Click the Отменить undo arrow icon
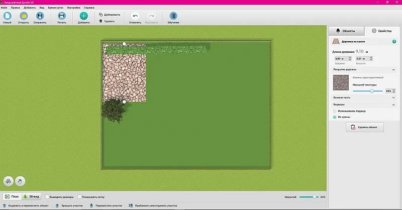The image size is (402, 210). click(135, 16)
